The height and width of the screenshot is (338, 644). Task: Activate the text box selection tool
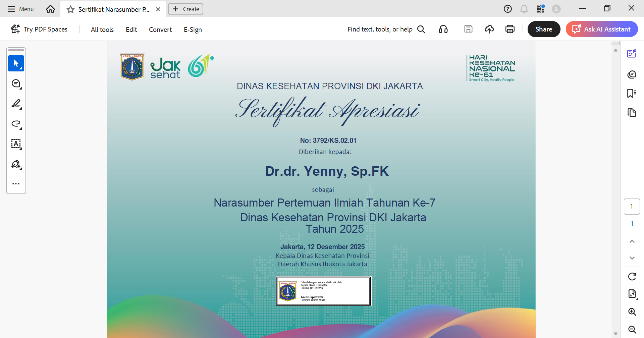(x=16, y=144)
